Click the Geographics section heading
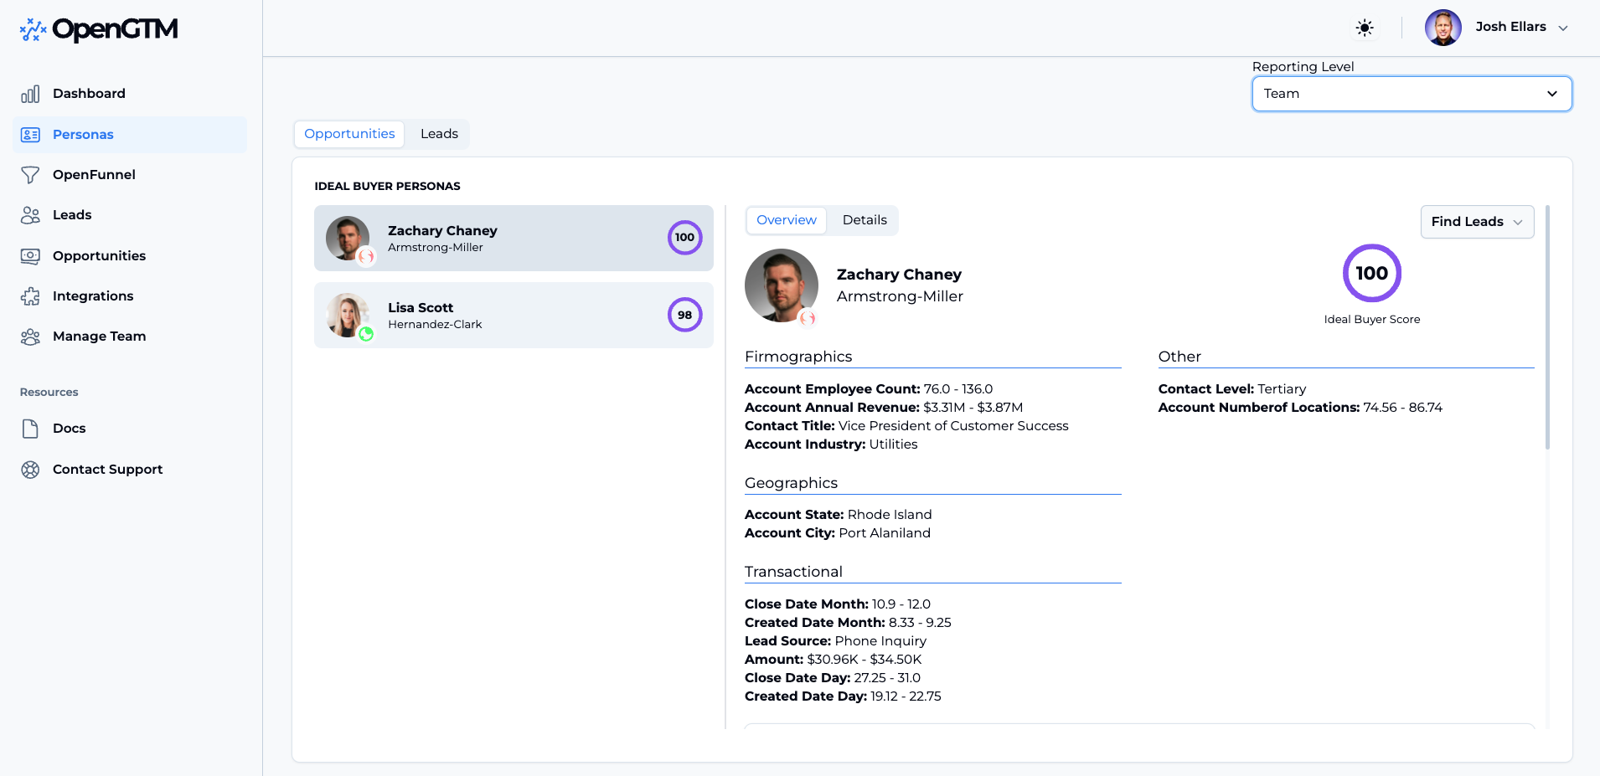The width and height of the screenshot is (1600, 776). tap(791, 483)
